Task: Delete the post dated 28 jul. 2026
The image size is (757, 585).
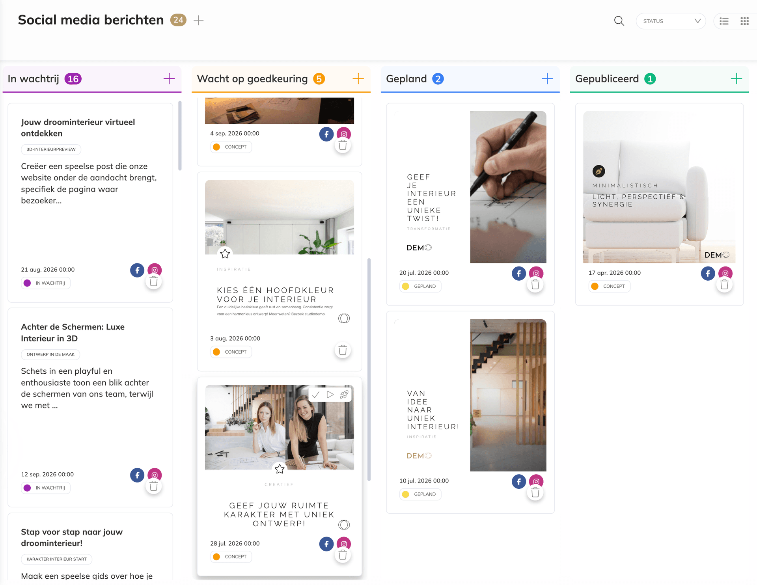Action: point(343,555)
